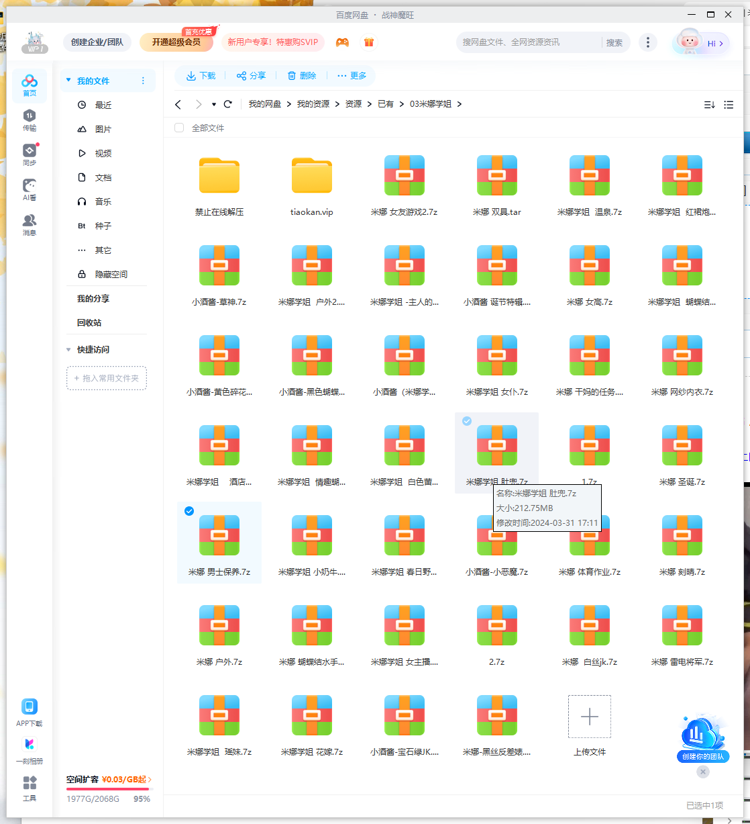
Task: Click the gift box icon in header
Action: (368, 42)
